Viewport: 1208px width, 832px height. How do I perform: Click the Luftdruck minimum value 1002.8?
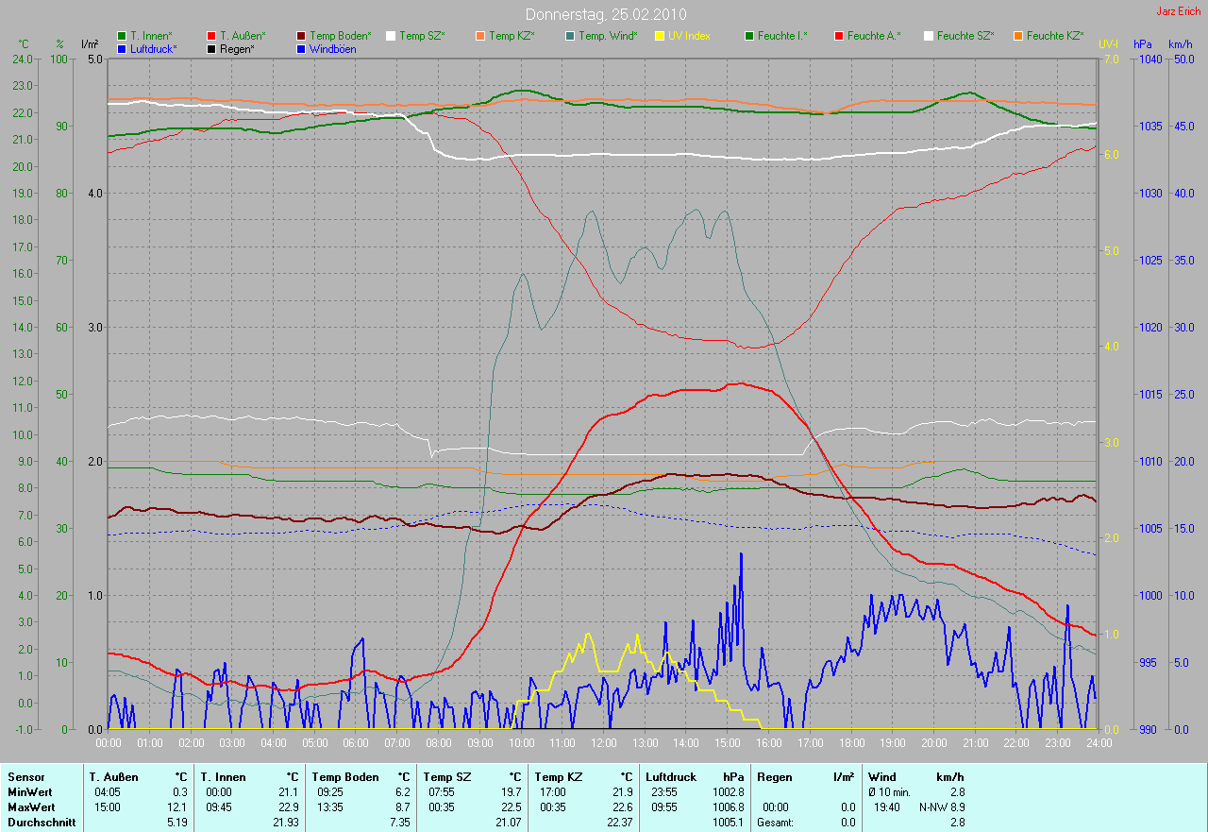[x=728, y=792]
